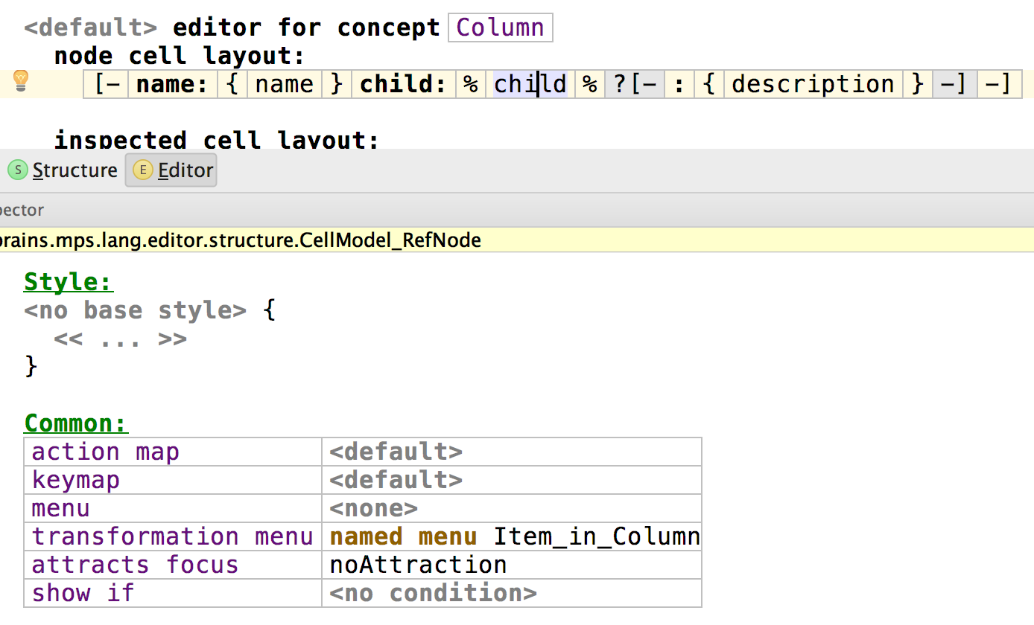Image resolution: width=1034 pixels, height=625 pixels.
Task: Edit the action map <default> value
Action: [x=396, y=452]
